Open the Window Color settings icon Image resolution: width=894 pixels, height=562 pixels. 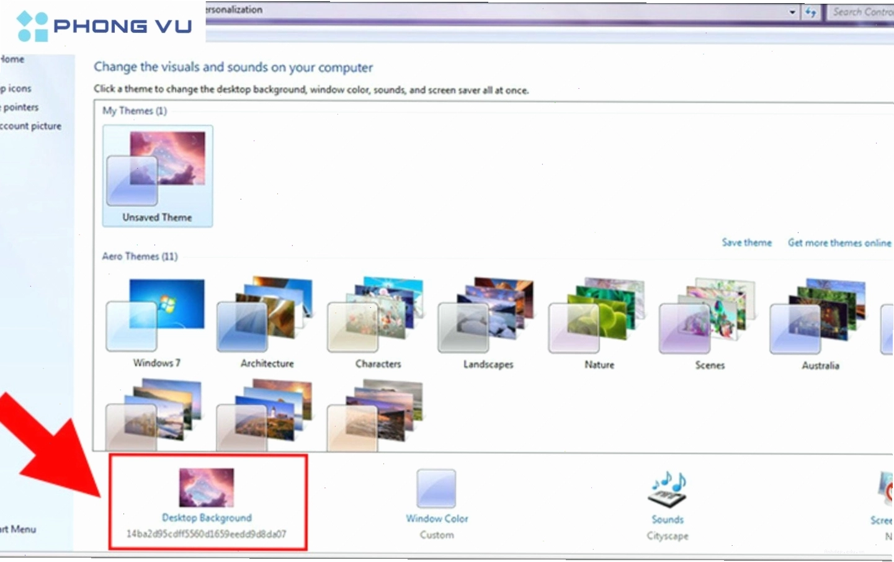436,489
